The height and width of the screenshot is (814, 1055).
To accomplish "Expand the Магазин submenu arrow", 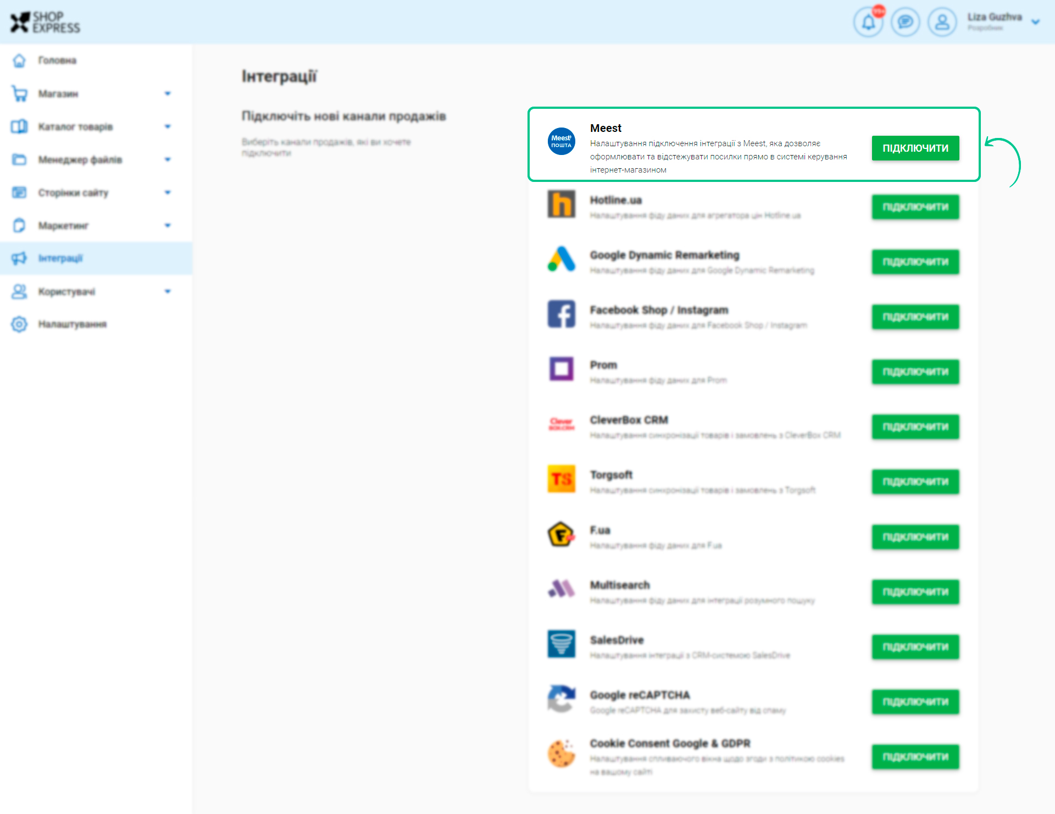I will (x=168, y=94).
